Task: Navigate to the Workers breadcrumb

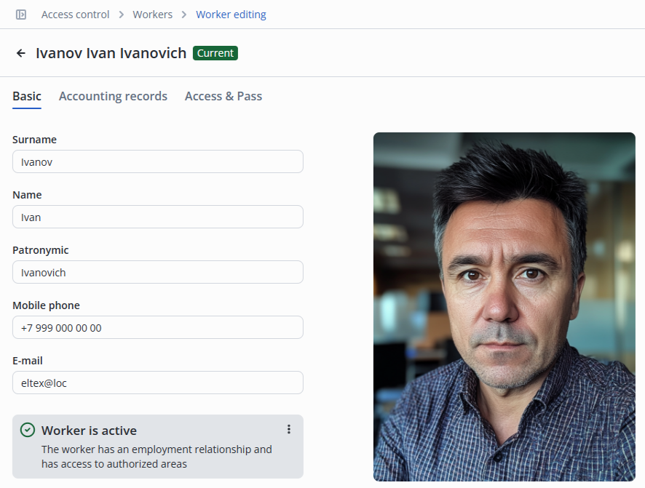Action: 153,15
